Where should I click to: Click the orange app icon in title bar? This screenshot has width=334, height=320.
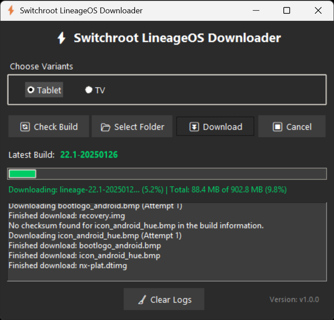[x=10, y=10]
